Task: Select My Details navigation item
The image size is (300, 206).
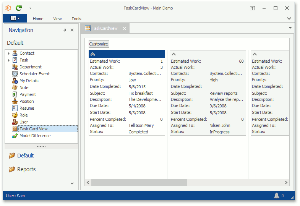Action: (x=29, y=81)
